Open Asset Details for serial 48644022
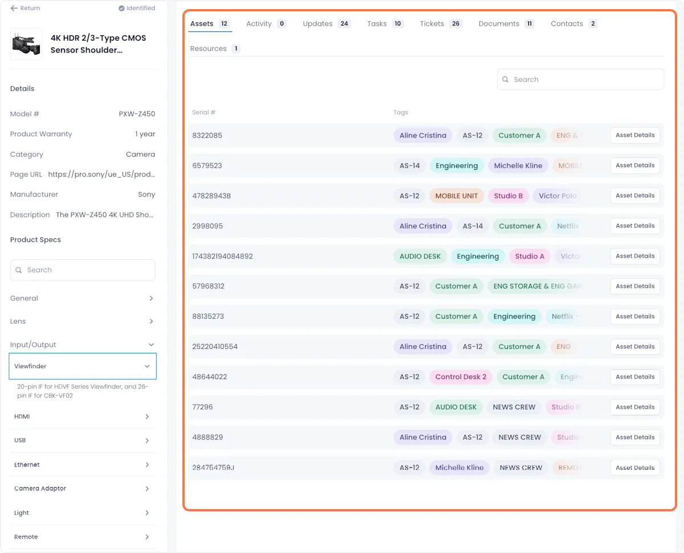 (x=635, y=377)
